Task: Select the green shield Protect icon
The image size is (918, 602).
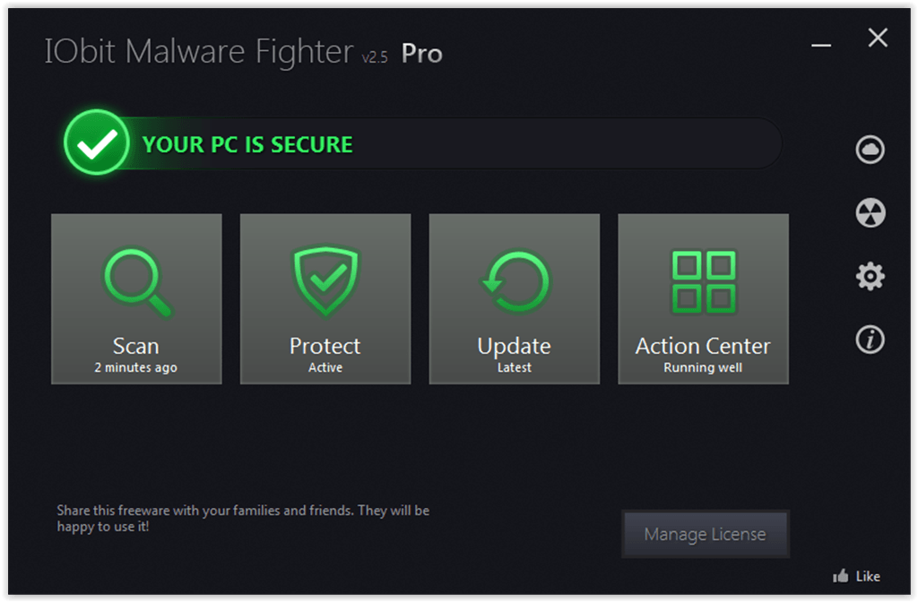Action: (325, 281)
